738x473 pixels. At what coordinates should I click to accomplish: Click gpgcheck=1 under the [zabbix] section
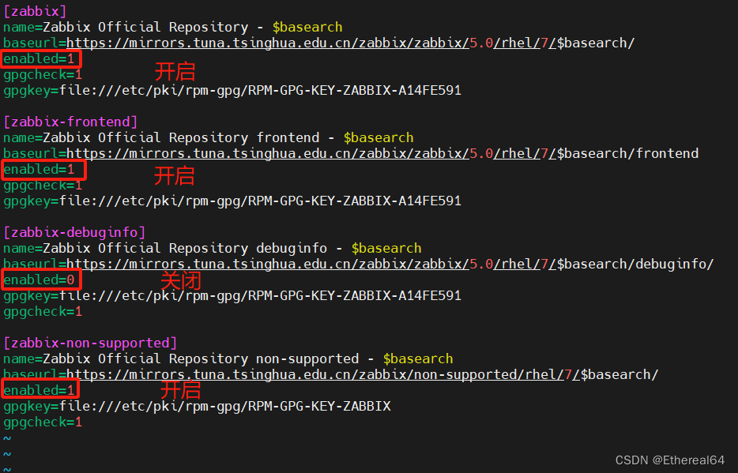pos(43,75)
